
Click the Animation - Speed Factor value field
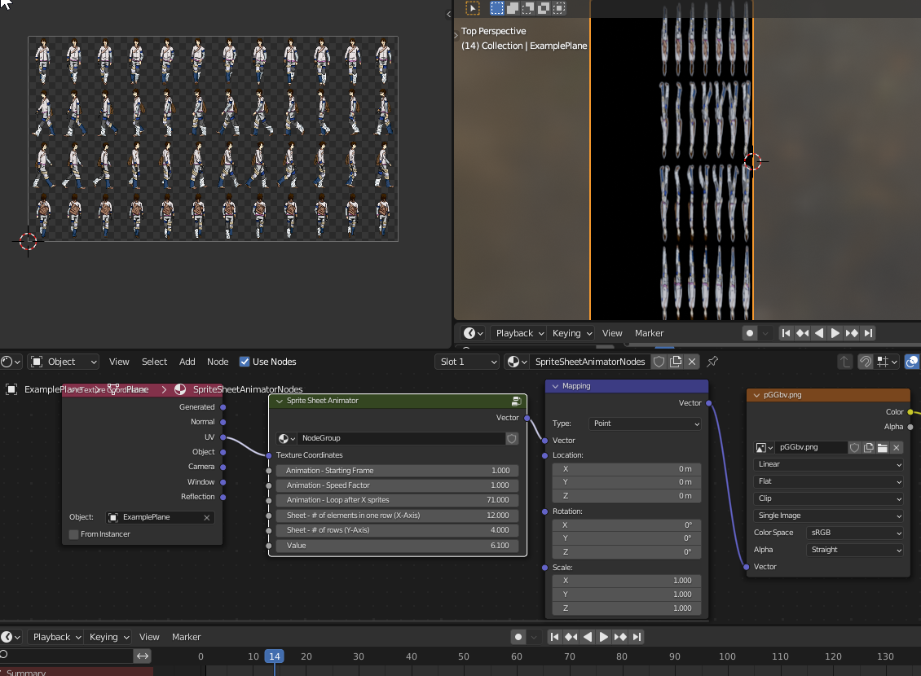(x=397, y=485)
